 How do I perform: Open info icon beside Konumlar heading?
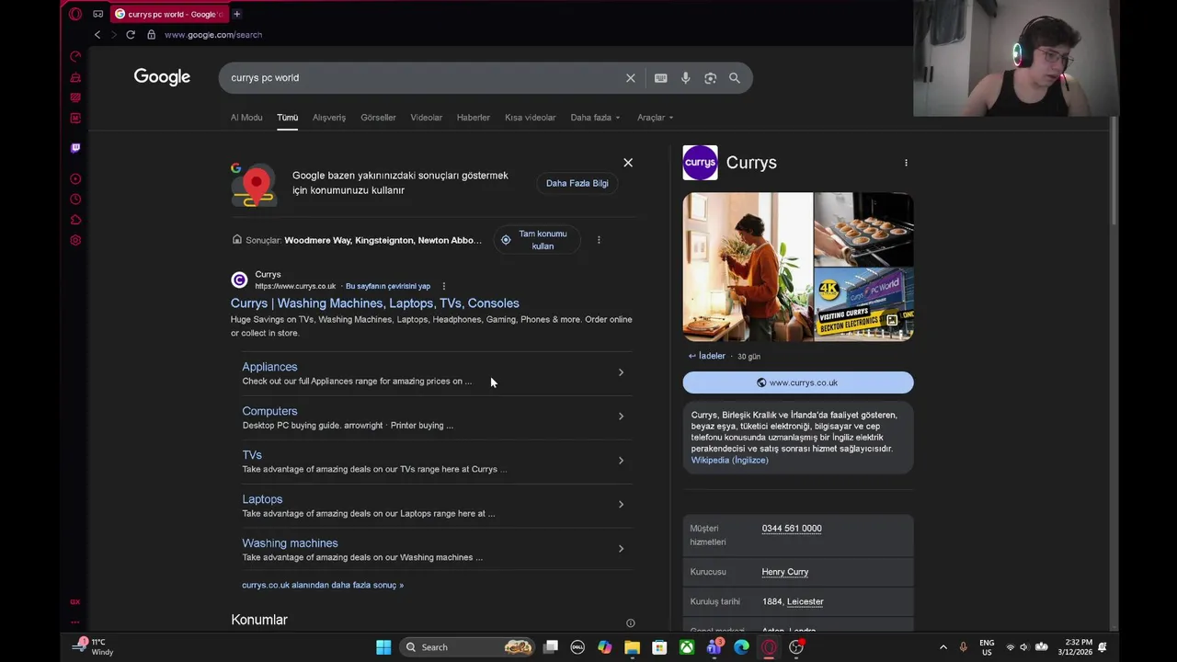point(631,623)
